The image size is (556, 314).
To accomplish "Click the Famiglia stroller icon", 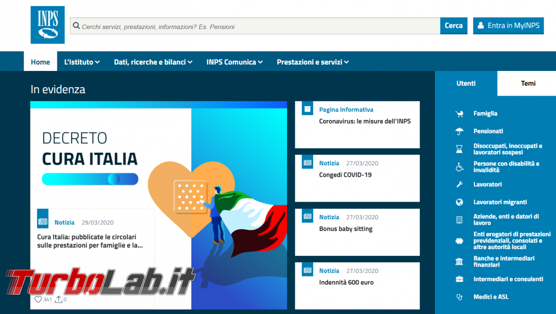I will coord(459,114).
